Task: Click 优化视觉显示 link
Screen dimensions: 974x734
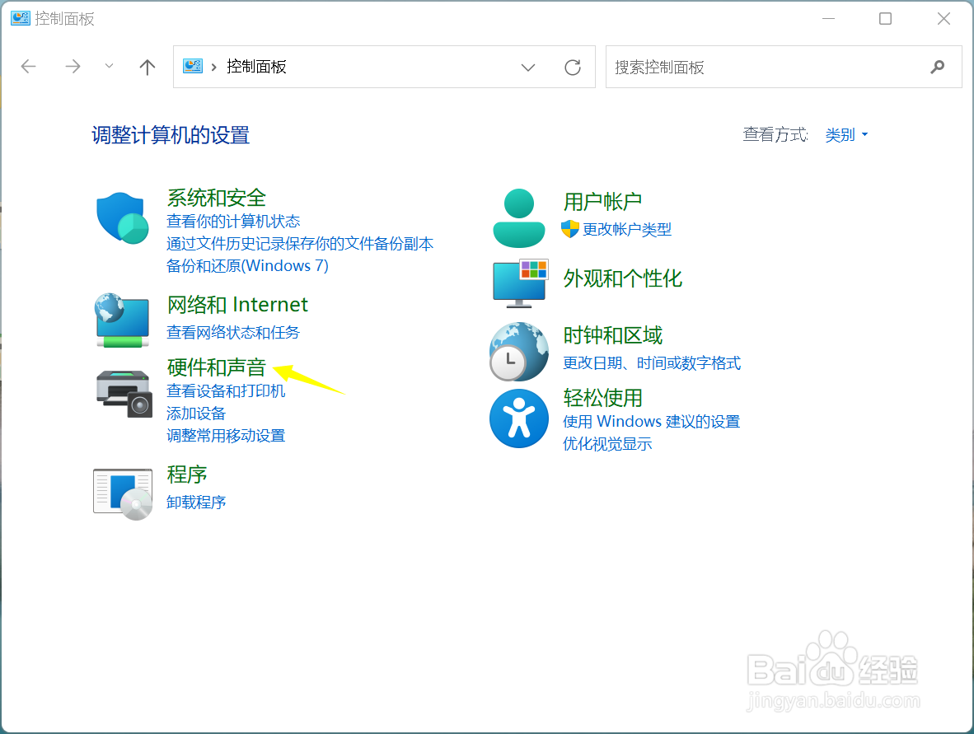Action: [x=606, y=444]
